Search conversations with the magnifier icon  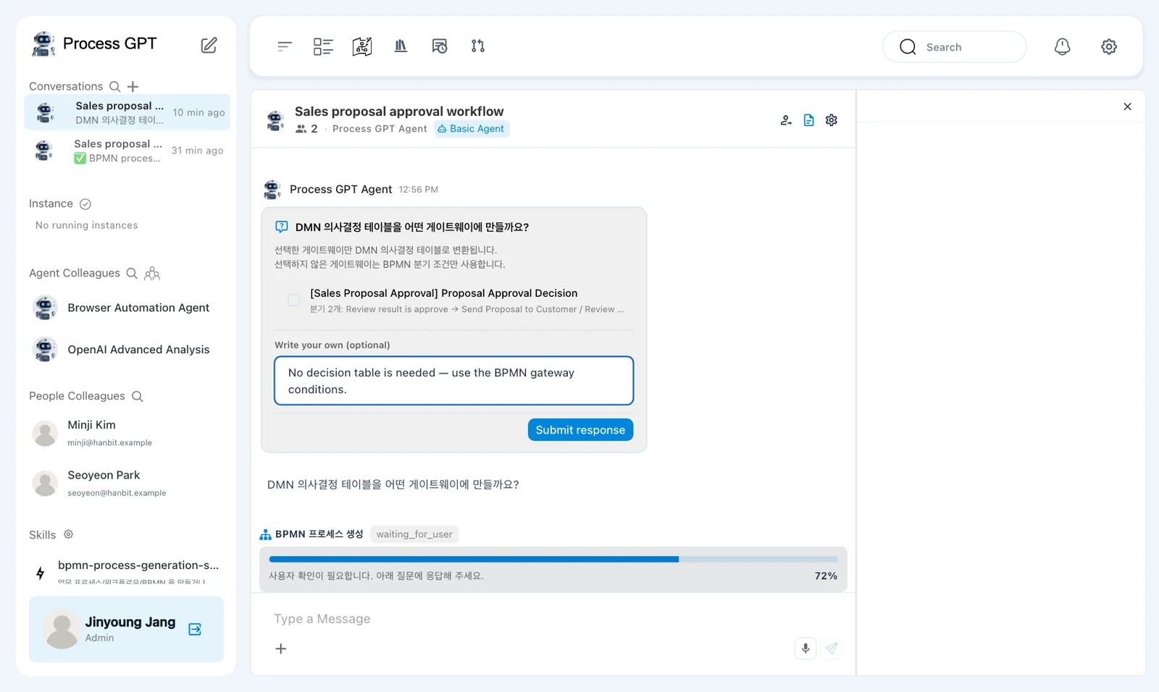click(x=114, y=86)
